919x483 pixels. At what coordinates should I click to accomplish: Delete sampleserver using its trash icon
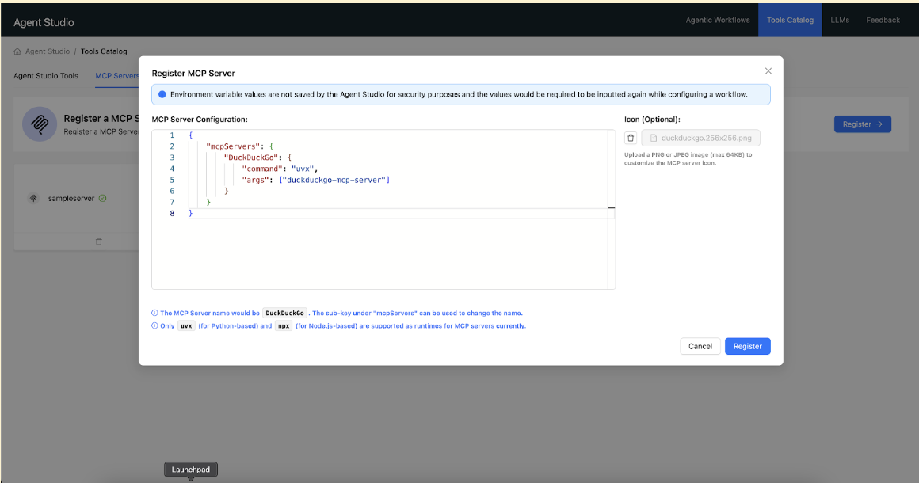click(x=98, y=241)
